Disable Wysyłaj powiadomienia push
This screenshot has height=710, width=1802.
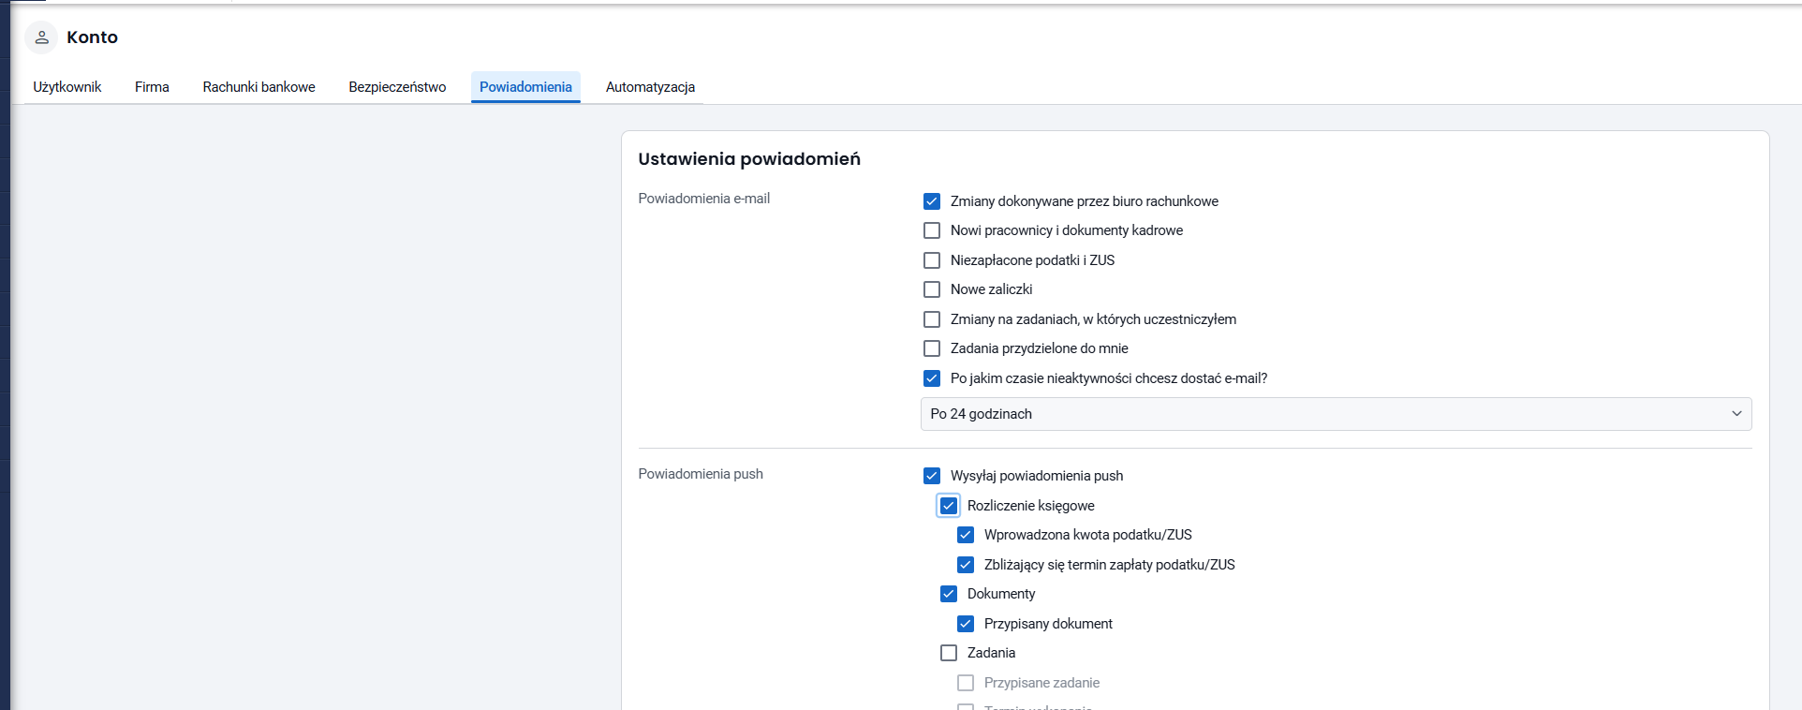coord(932,476)
